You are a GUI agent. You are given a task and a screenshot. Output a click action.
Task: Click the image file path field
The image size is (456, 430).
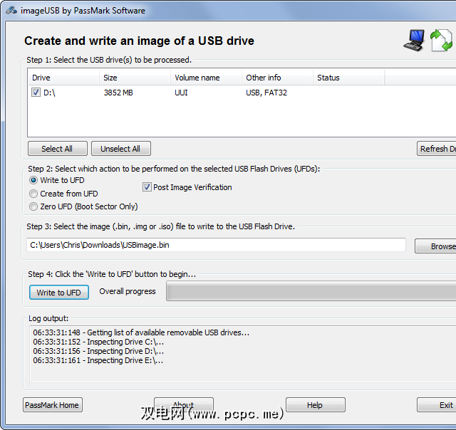[x=216, y=245]
